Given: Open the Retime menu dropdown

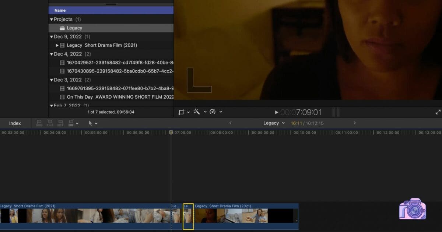Looking at the screenshot, I should click(x=221, y=112).
